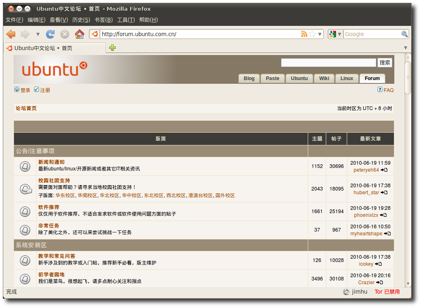
Task: Switch to the Wiki site tab
Action: [324, 78]
